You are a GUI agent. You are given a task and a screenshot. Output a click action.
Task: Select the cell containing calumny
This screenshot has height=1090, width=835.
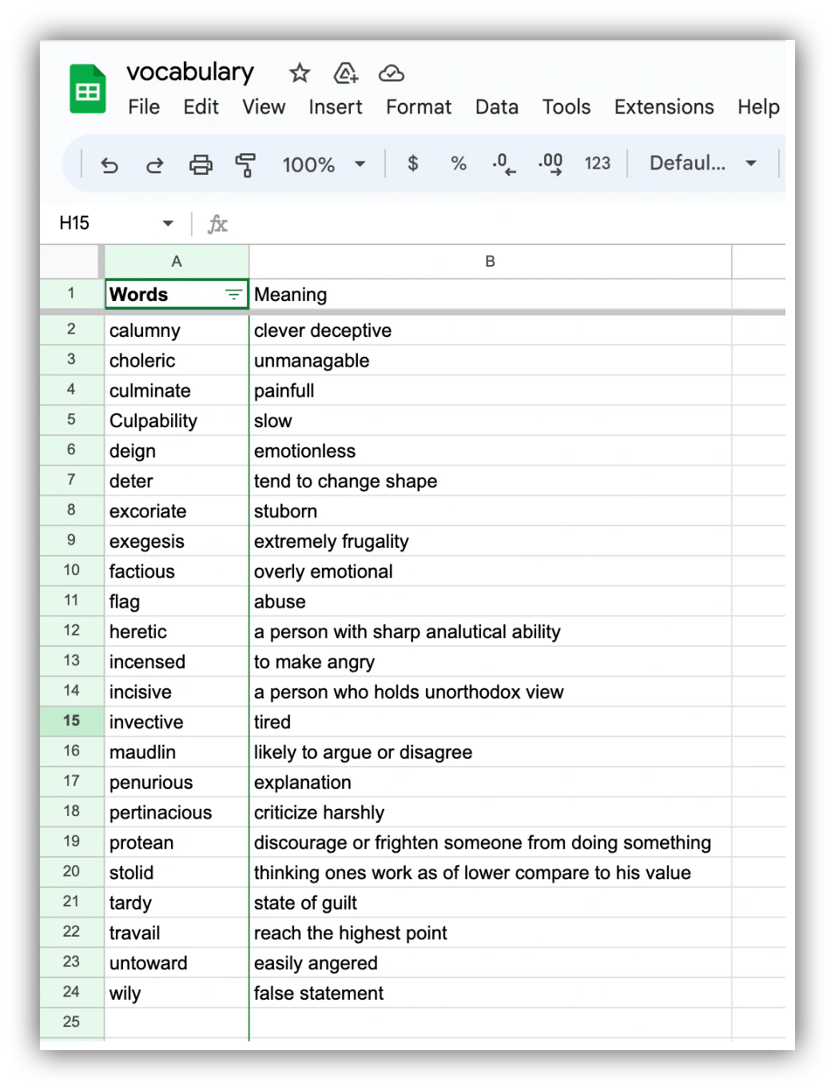pos(177,331)
